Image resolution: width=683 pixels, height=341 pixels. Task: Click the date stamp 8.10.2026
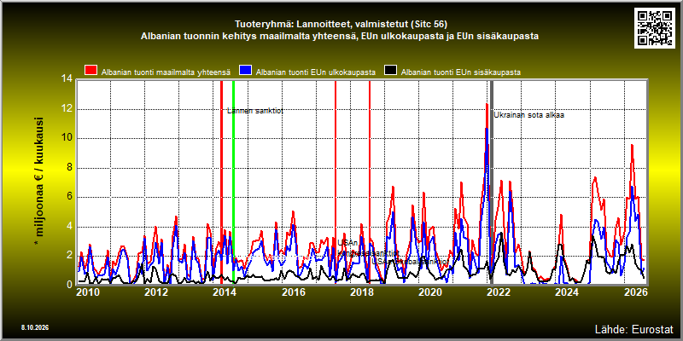(35, 327)
